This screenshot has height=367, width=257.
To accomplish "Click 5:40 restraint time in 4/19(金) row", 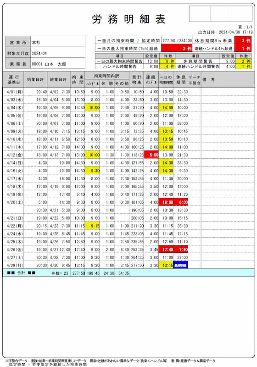I will tap(80, 195).
